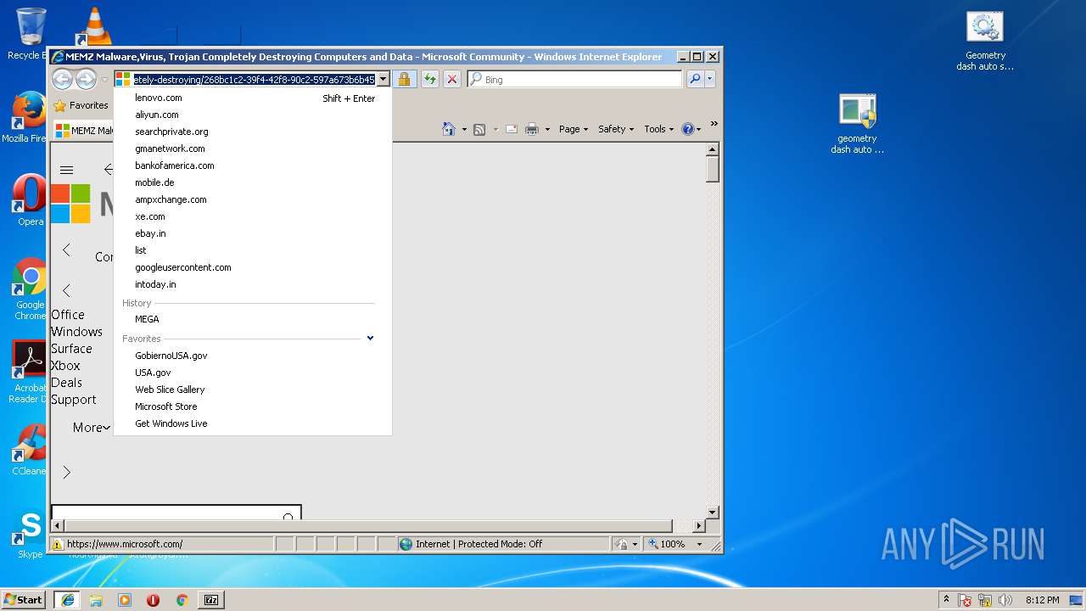1086x611 pixels.
Task: Open Windows Explorer folder in taskbar
Action: tap(96, 600)
